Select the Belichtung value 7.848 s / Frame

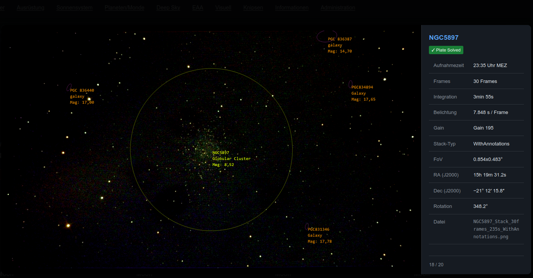click(x=491, y=112)
